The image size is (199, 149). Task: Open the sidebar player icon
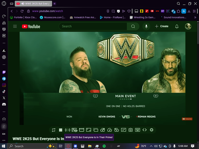pos(4,119)
